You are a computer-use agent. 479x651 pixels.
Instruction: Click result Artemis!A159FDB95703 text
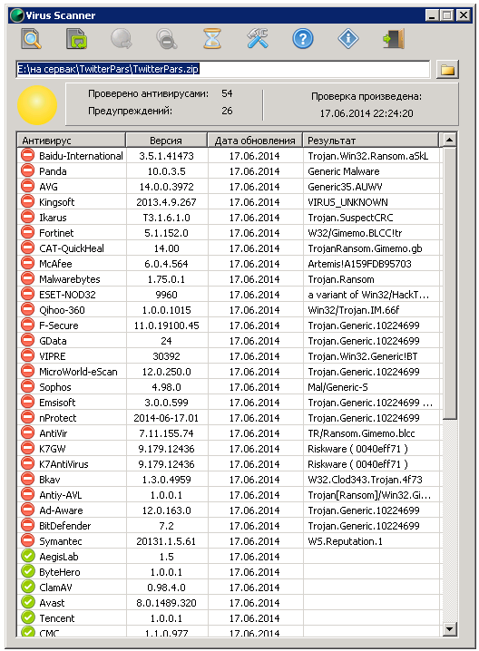[x=359, y=264]
